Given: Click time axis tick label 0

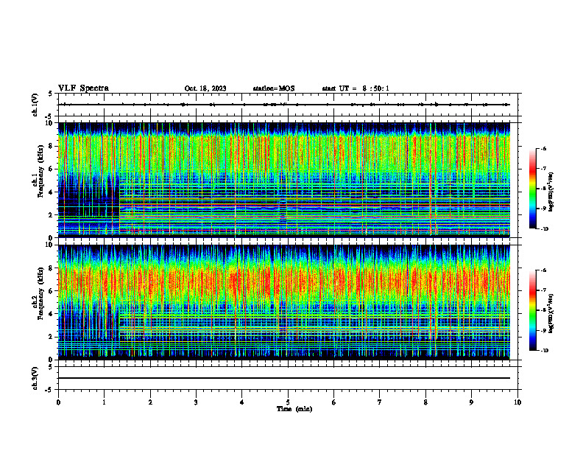Looking at the screenshot, I should tap(58, 402).
